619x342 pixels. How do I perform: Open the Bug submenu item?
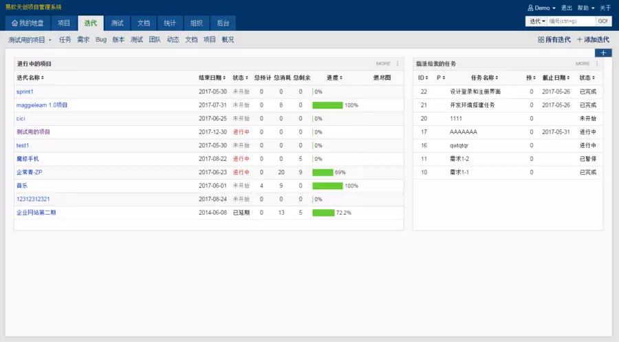101,40
